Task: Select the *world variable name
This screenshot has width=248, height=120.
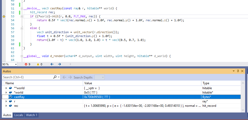Action: click(x=19, y=93)
